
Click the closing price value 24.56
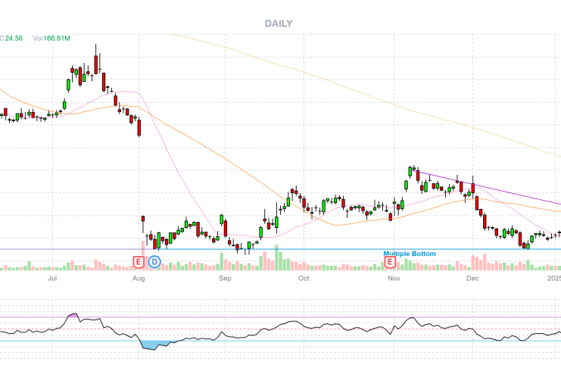point(14,38)
